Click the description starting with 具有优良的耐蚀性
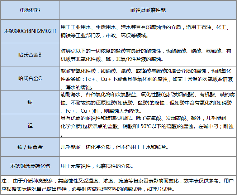 click(146, 118)
